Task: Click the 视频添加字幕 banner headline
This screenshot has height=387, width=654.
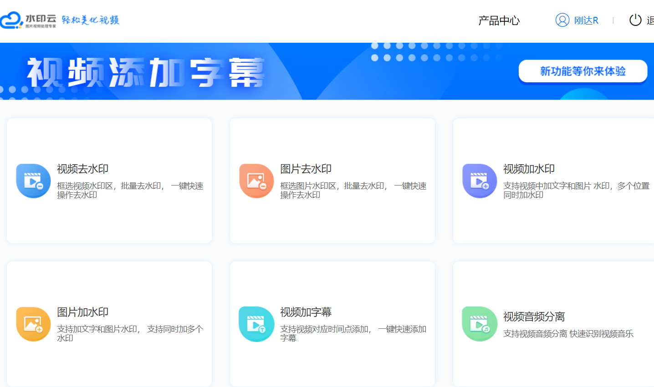Action: pos(146,73)
